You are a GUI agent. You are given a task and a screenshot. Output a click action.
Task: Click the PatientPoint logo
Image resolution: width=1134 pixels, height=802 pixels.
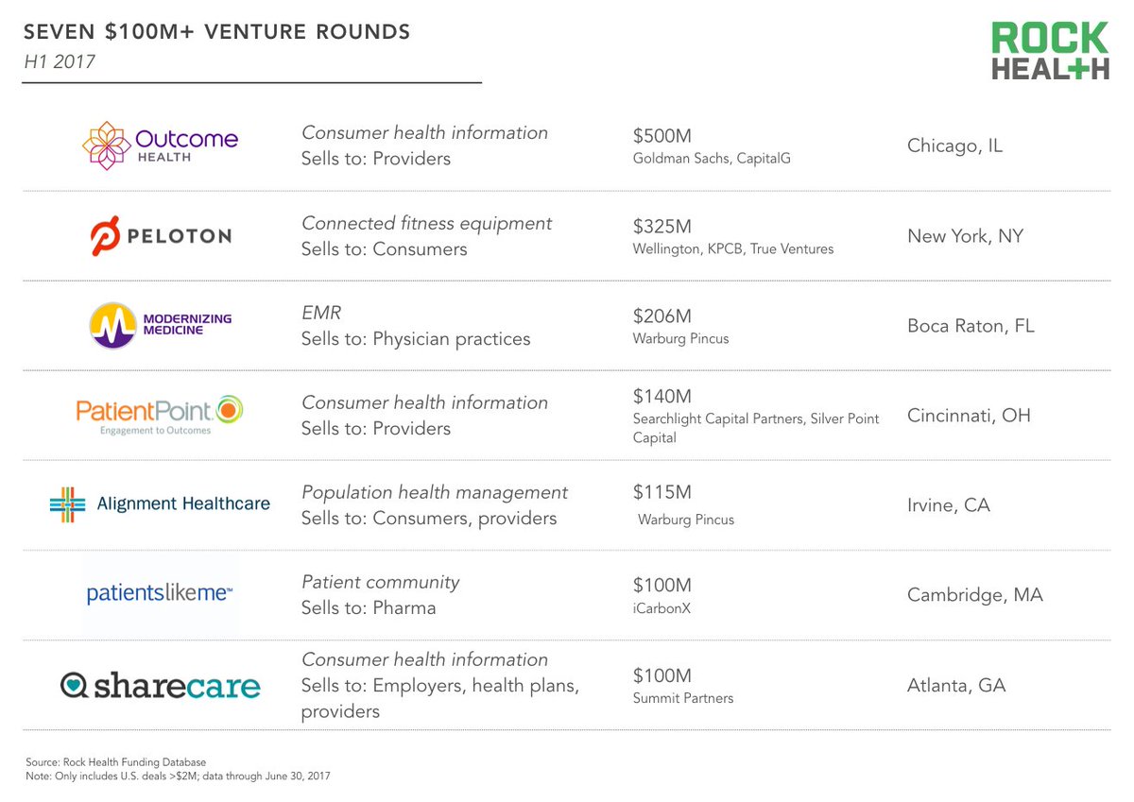160,416
